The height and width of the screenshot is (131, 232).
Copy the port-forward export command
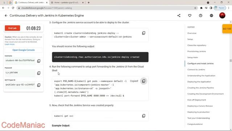144,81
